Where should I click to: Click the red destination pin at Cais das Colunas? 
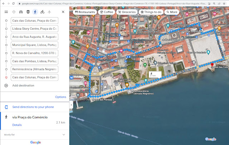212,65
